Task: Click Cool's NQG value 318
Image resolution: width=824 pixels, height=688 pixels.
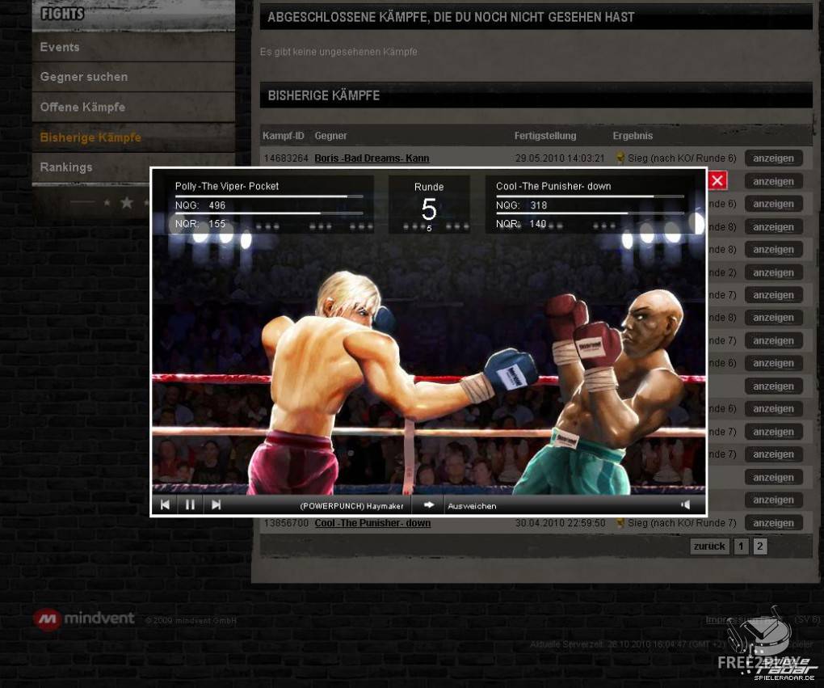Action: (x=539, y=205)
